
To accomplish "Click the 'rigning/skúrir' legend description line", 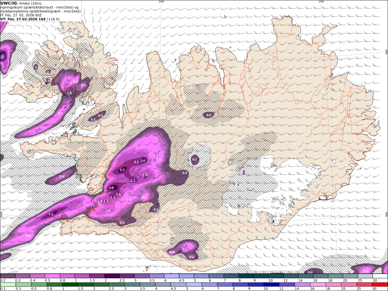I will [x=39, y=7].
